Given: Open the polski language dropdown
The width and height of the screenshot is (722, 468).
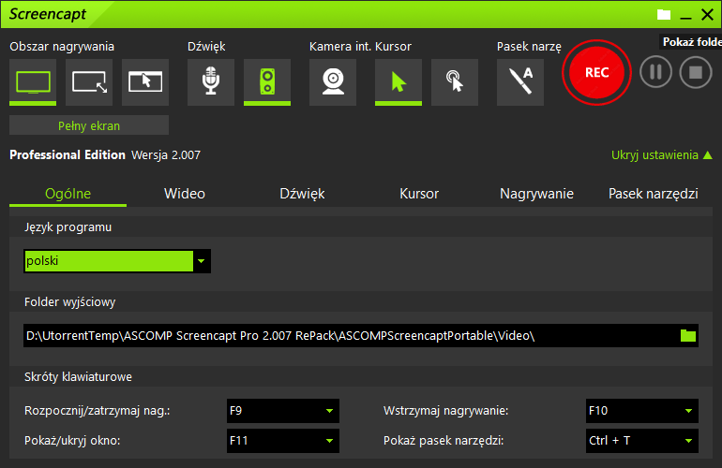Looking at the screenshot, I should (x=117, y=261).
